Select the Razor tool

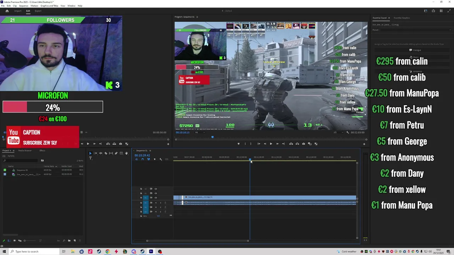point(106,153)
